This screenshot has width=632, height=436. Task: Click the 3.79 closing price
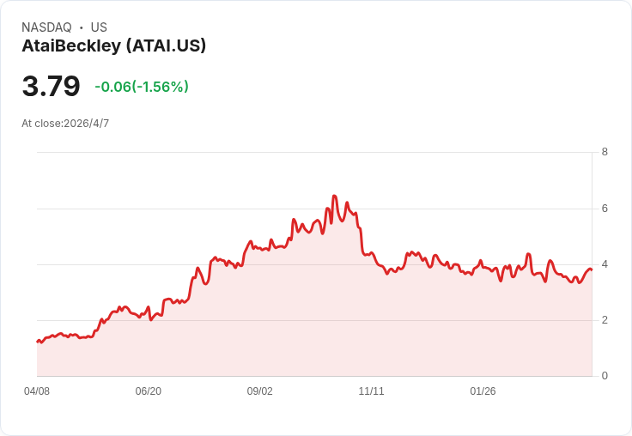point(51,86)
